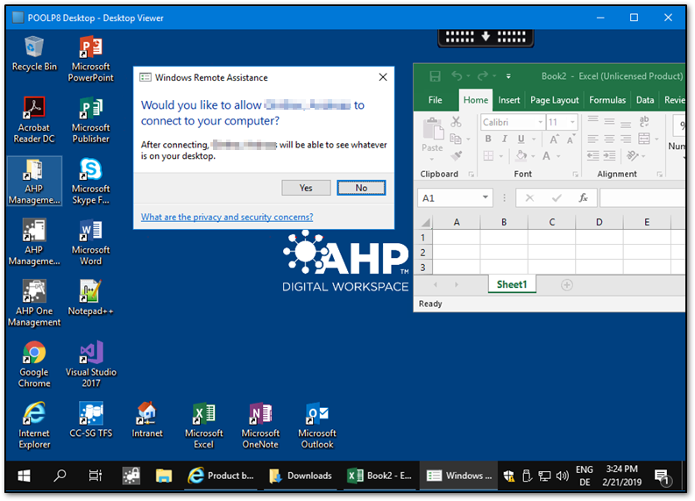This screenshot has height=501, width=695.
Task: Click the Cut scissors icon in Excel
Action: tap(456, 122)
